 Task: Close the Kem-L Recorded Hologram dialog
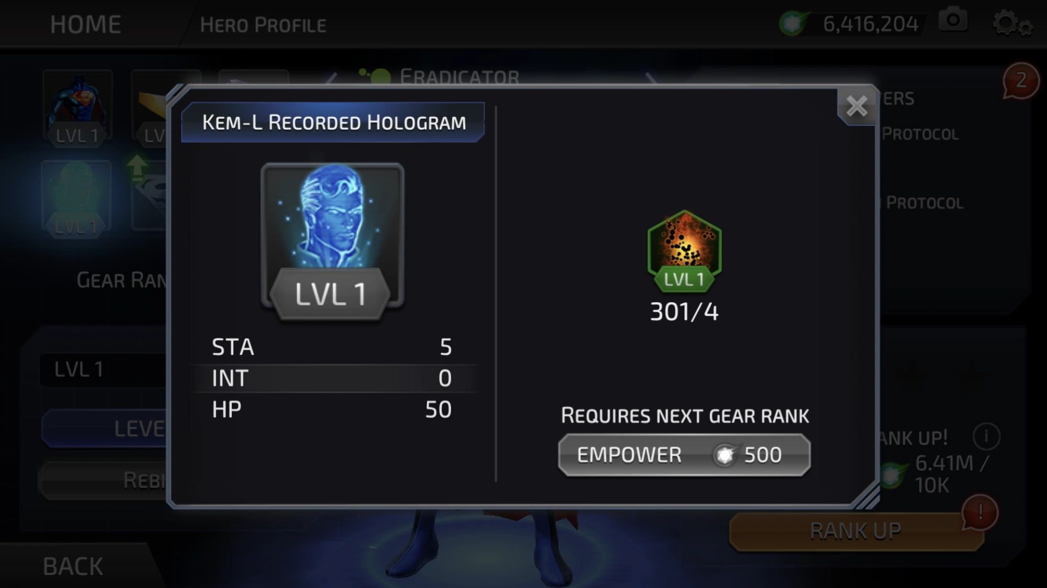coord(857,106)
